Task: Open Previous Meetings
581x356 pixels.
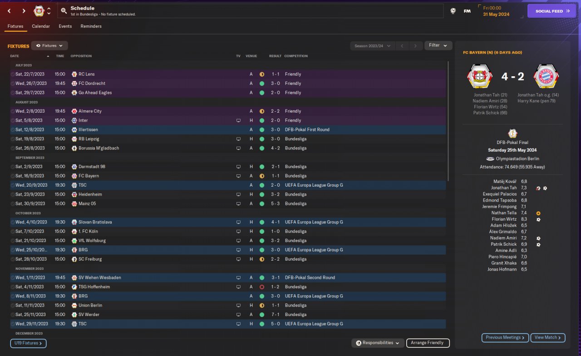Action: [505, 337]
